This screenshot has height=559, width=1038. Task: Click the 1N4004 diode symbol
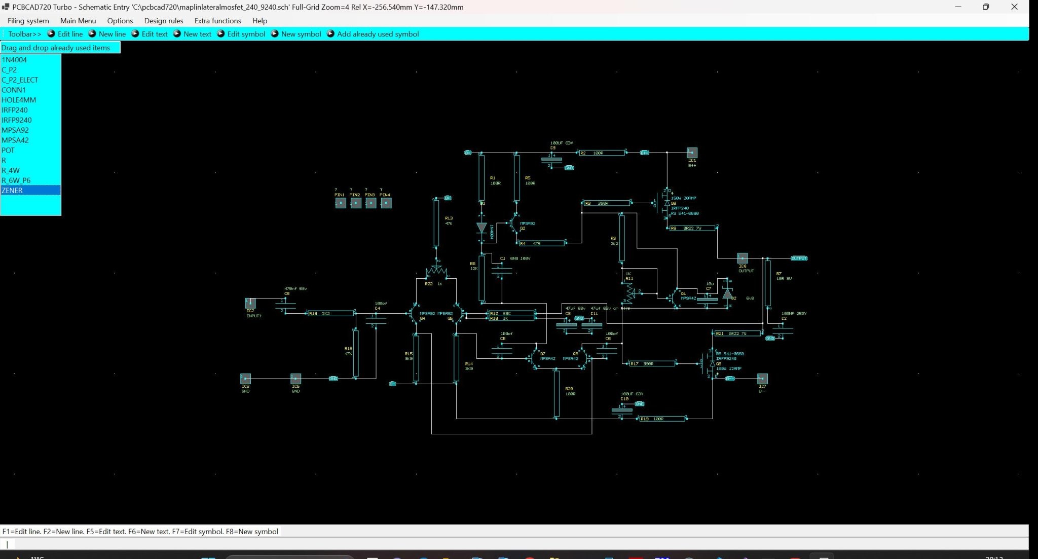(x=481, y=228)
